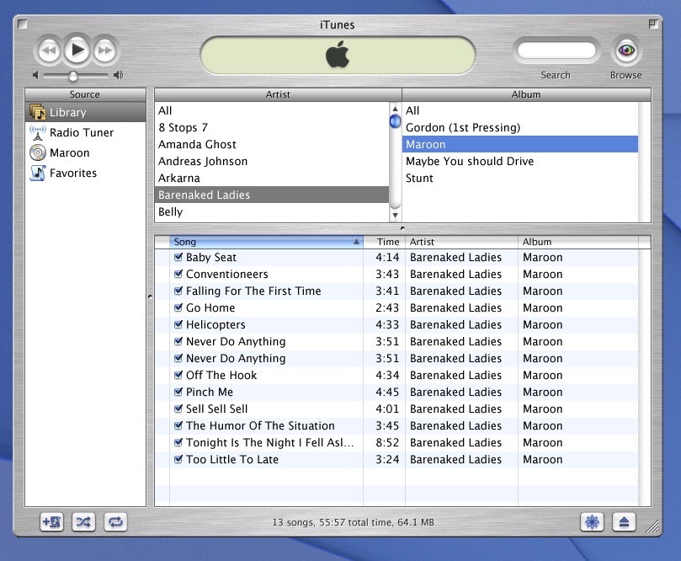
Task: Select album Stunt
Action: [520, 179]
